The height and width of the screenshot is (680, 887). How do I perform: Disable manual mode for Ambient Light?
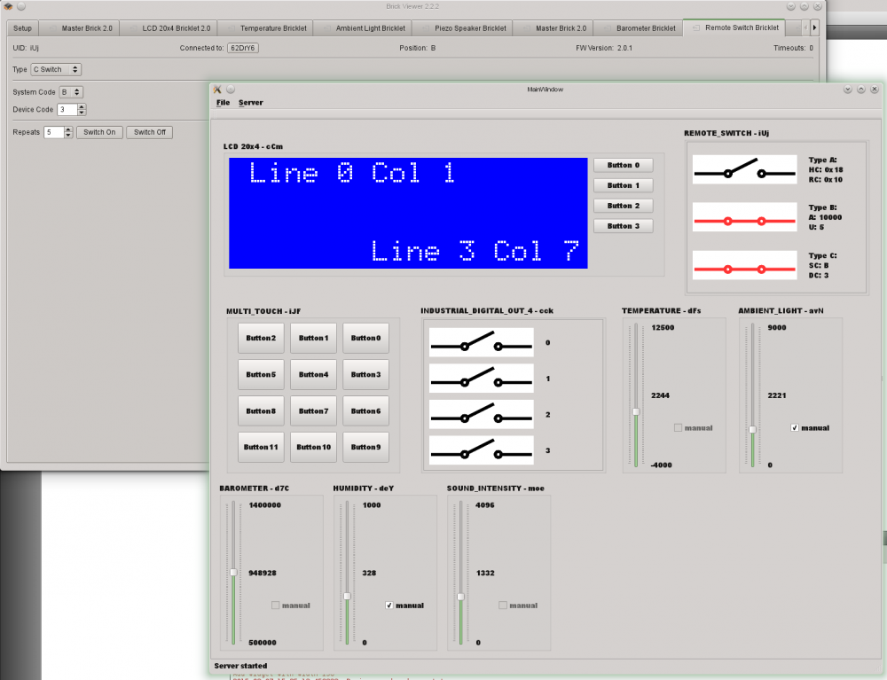pos(795,427)
